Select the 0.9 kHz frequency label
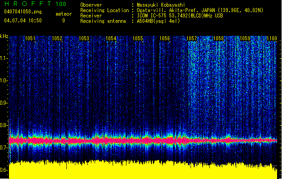Image resolution: width=282 pixels, height=179 pixels. pos(4,103)
